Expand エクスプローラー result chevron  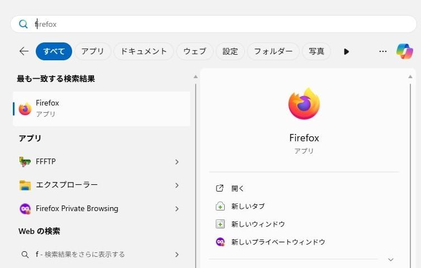click(177, 185)
